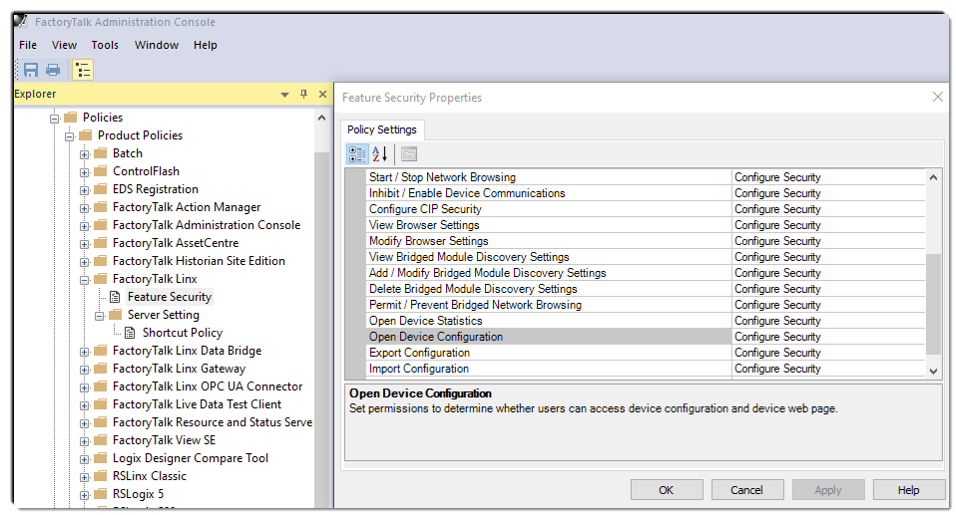Open the Help menu
Image resolution: width=956 pixels, height=515 pixels.
pyautogui.click(x=206, y=45)
